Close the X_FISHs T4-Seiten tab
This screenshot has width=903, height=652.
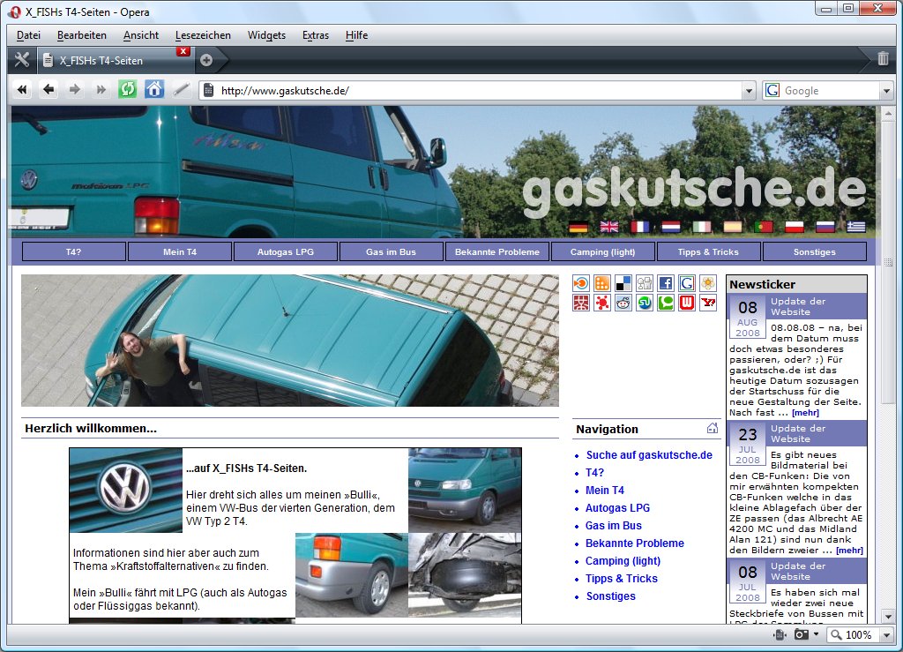tap(183, 51)
